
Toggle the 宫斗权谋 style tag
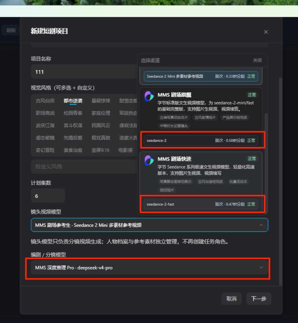(73, 125)
